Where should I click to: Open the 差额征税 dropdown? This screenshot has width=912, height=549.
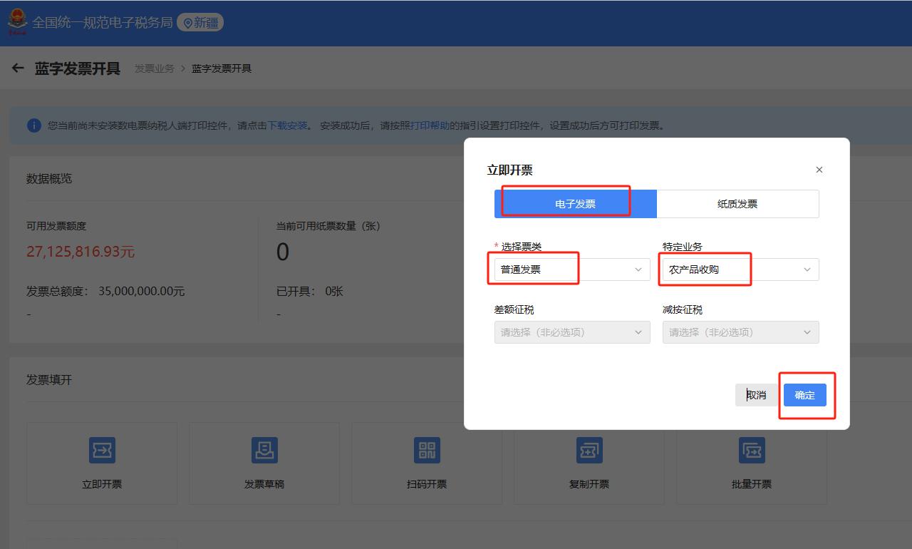click(572, 332)
